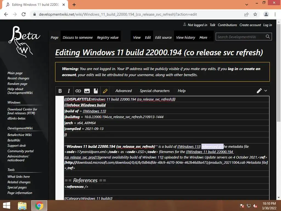Click the search magnifier icon

(x=268, y=37)
